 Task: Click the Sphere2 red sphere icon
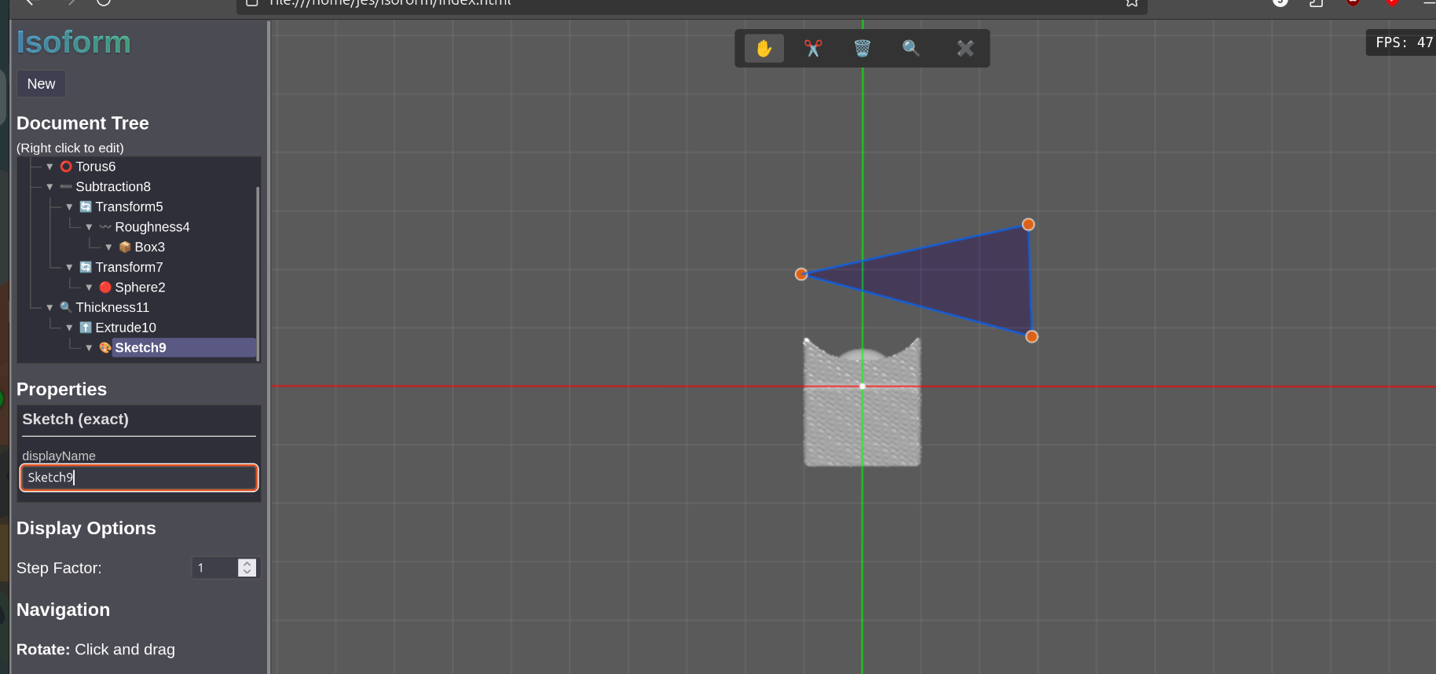(105, 288)
